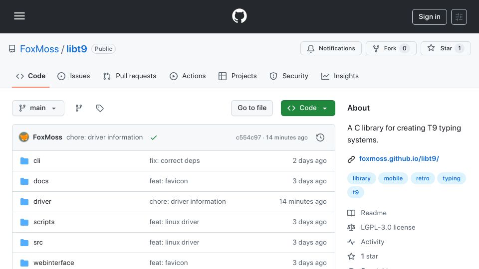Star the libt9 repository
The width and height of the screenshot is (479, 269).
click(x=446, y=48)
